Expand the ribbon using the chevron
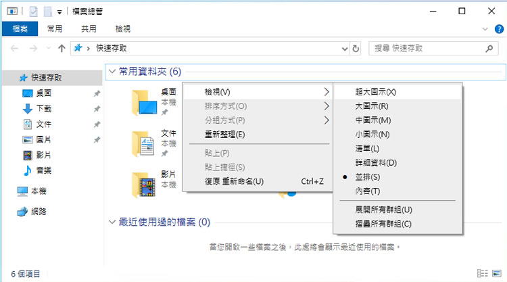The width and height of the screenshot is (507, 282). click(x=485, y=29)
